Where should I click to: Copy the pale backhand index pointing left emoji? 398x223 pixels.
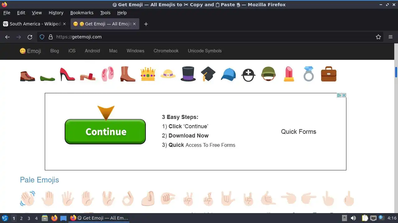click(x=289, y=199)
